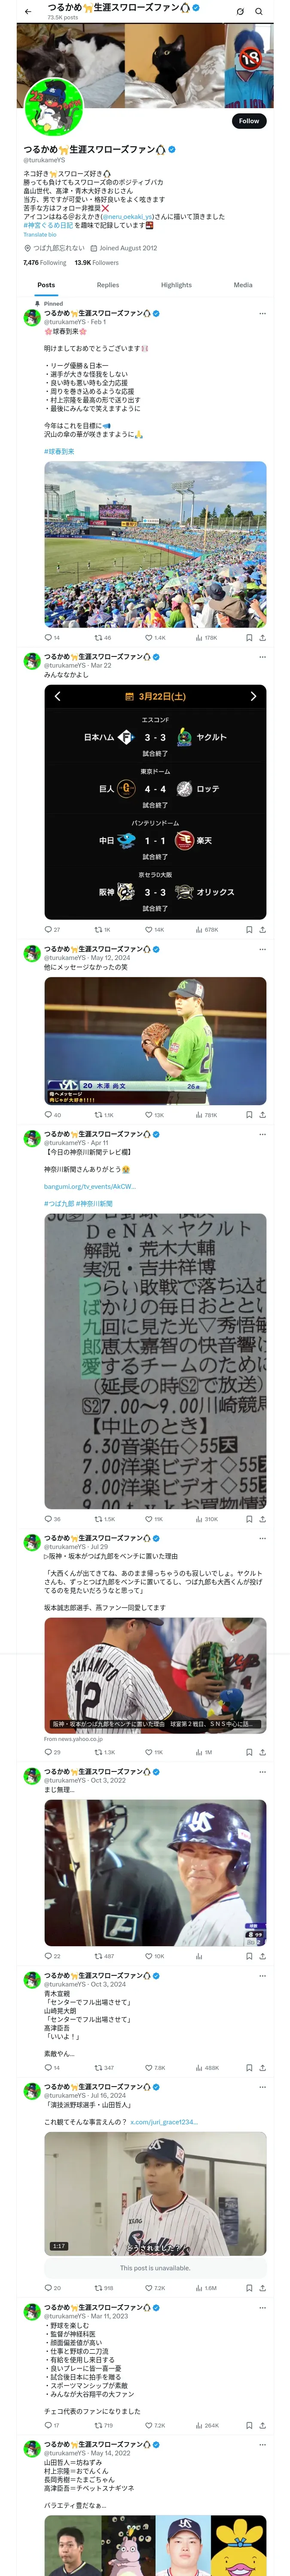Click Translate bio link
The height and width of the screenshot is (2576, 290).
[40, 235]
